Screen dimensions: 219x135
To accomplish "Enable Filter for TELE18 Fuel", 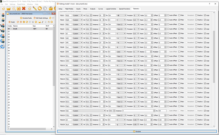I will pos(179,93).
